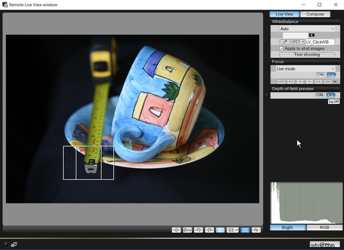Toggle the grid display icon
The height and width of the screenshot is (250, 344).
point(220,230)
